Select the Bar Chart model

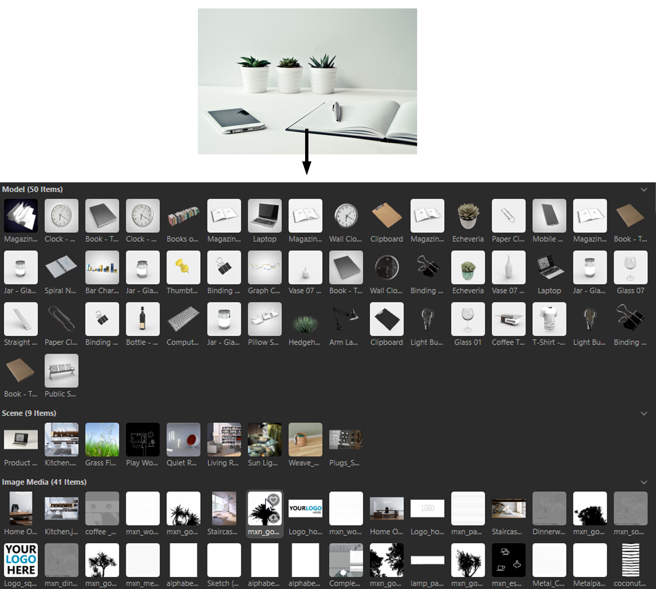102,267
